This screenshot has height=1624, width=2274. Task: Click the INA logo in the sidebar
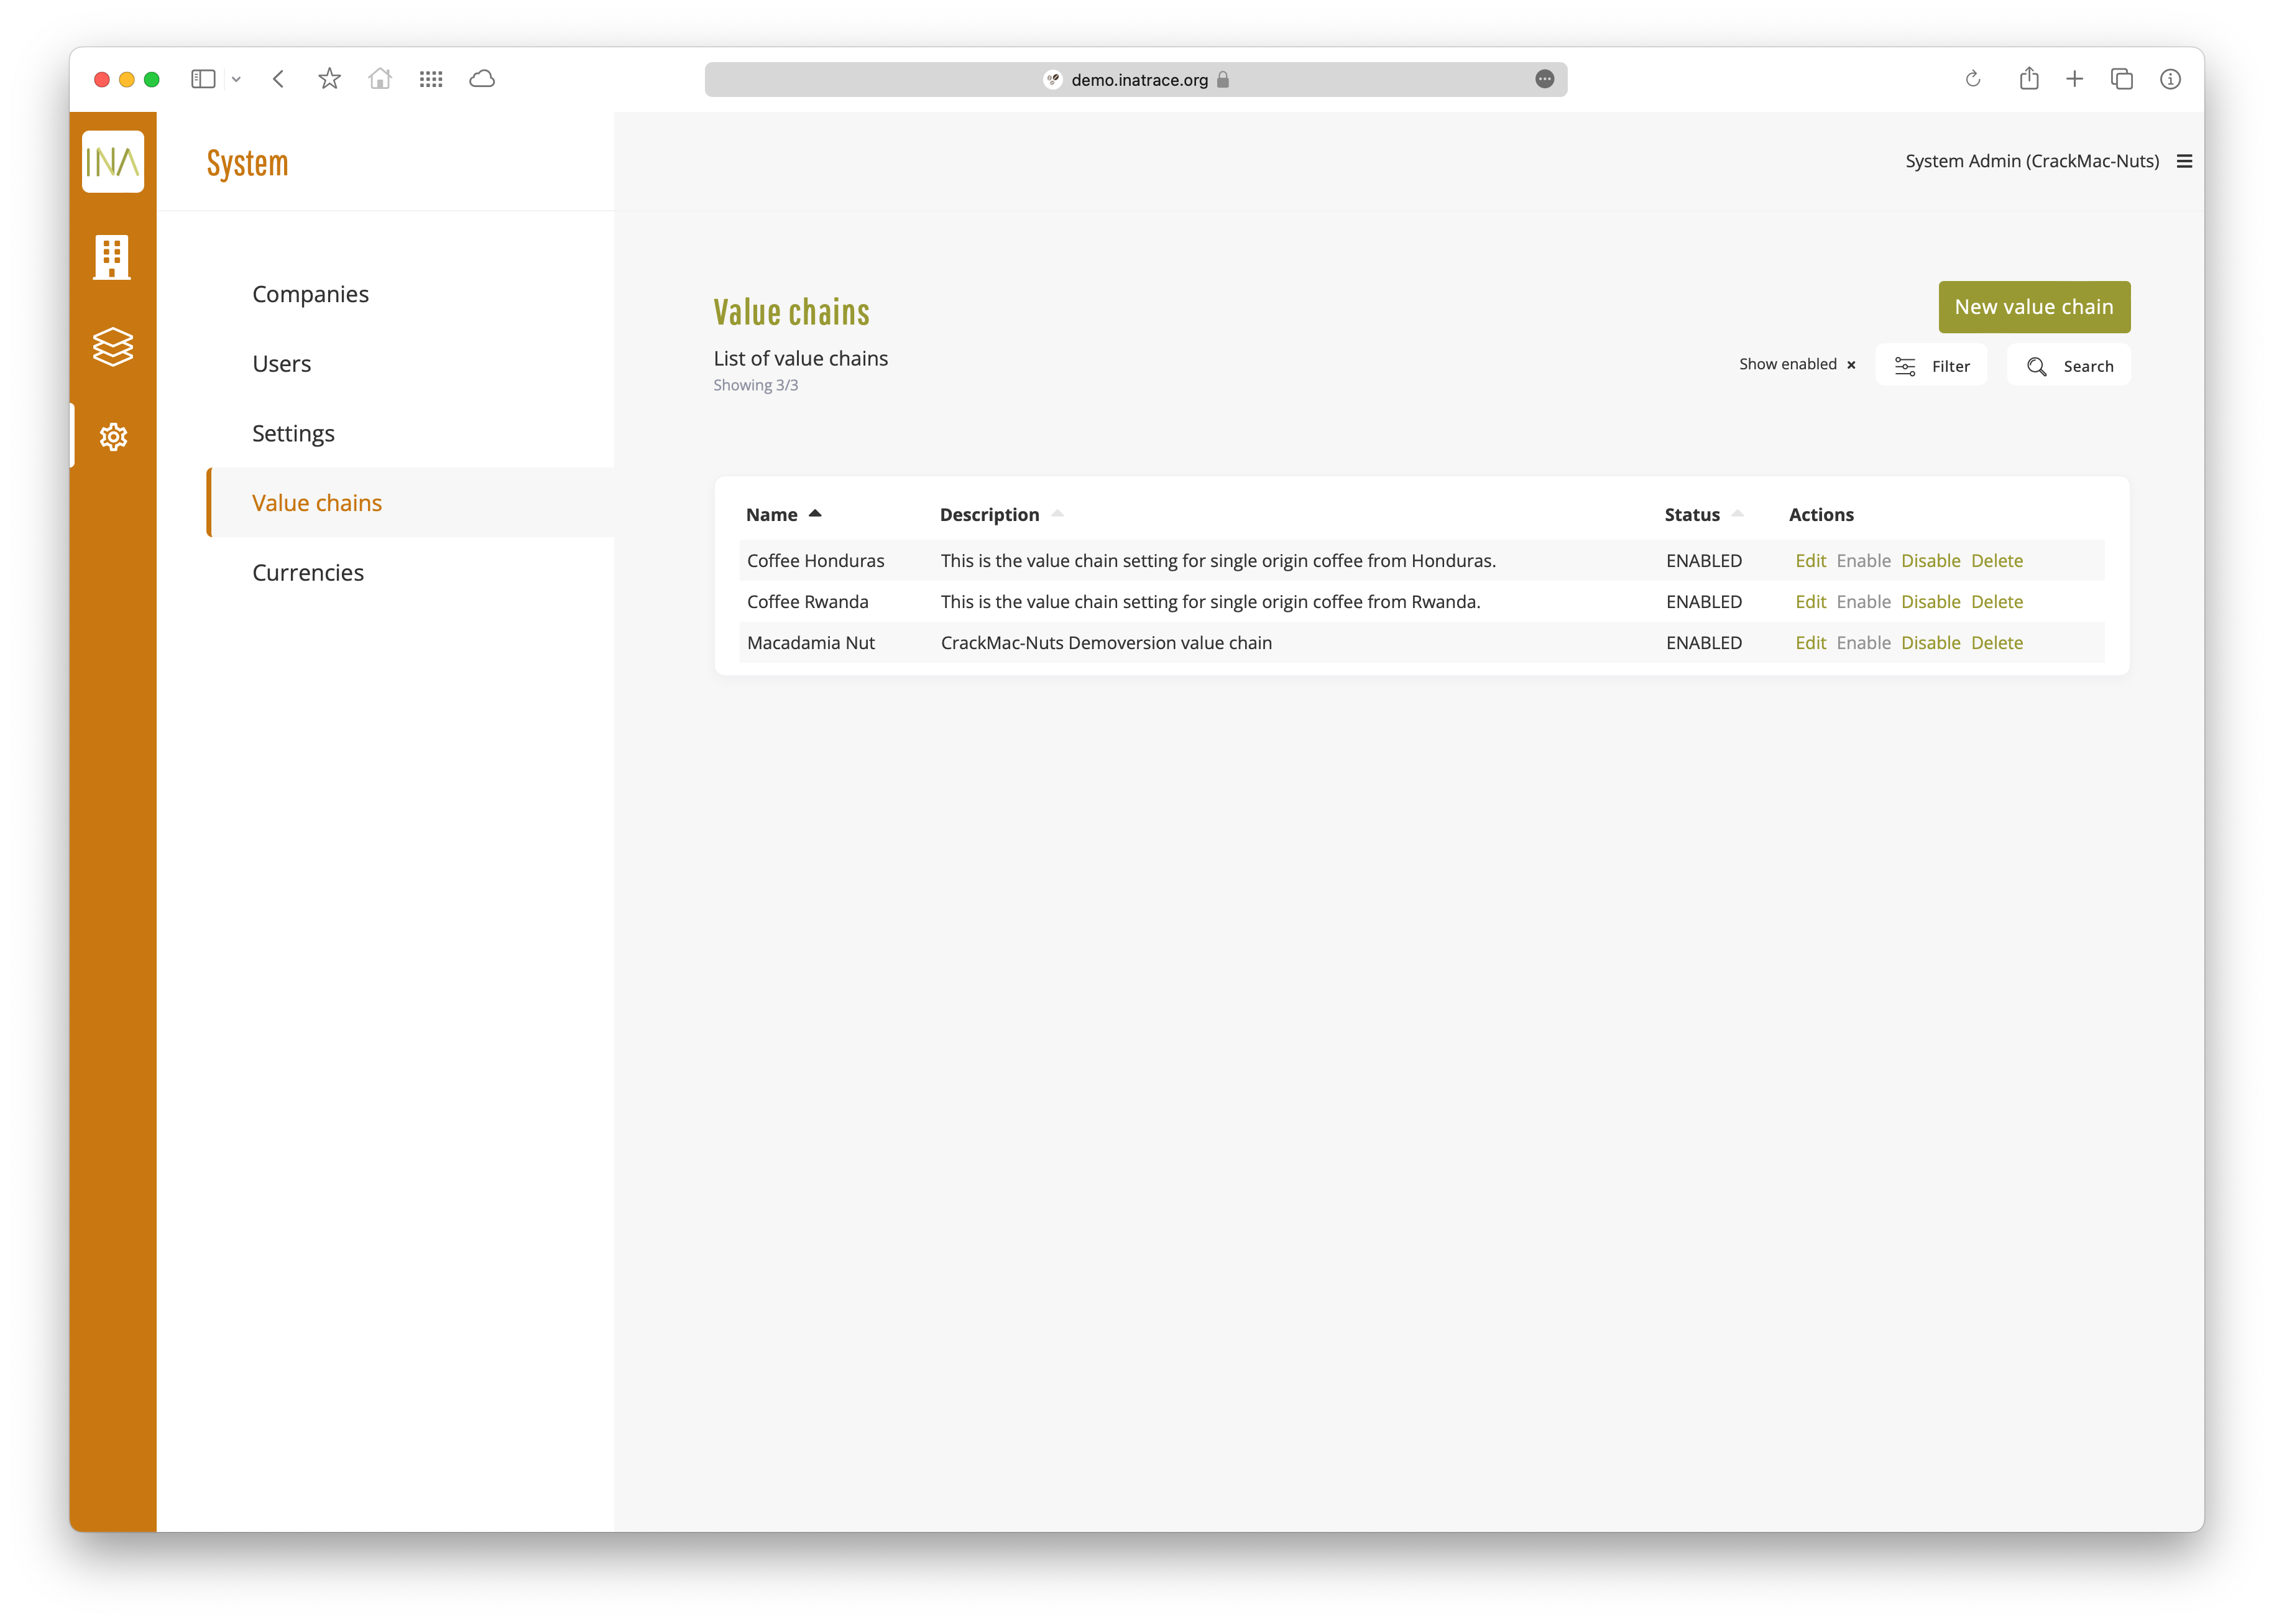[112, 162]
